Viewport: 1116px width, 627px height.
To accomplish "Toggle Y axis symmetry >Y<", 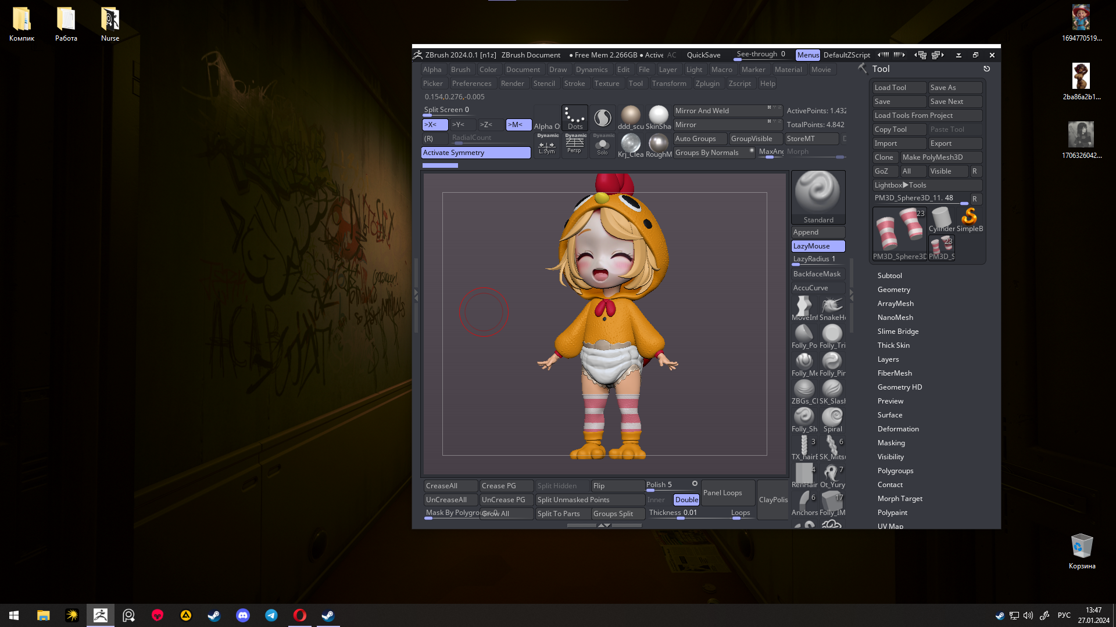I will [463, 125].
